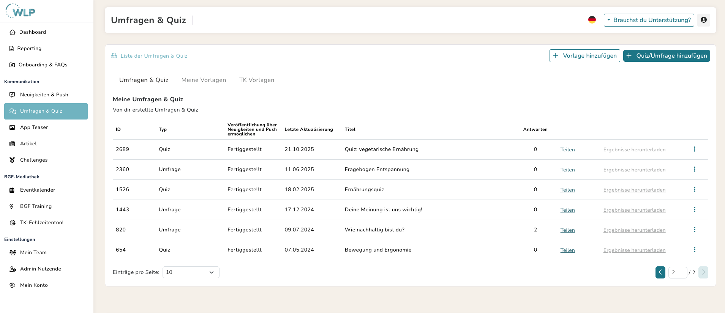The image size is (725, 313).
Task: Open the three-dot menu for Ernährungsquiz row
Action: coord(694,190)
